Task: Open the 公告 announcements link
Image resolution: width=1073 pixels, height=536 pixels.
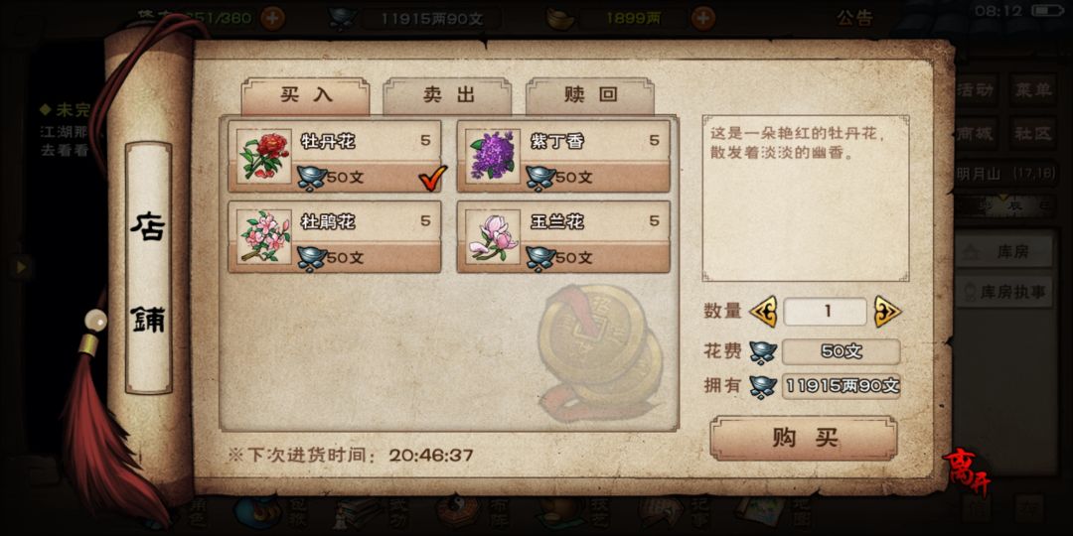Action: [855, 18]
